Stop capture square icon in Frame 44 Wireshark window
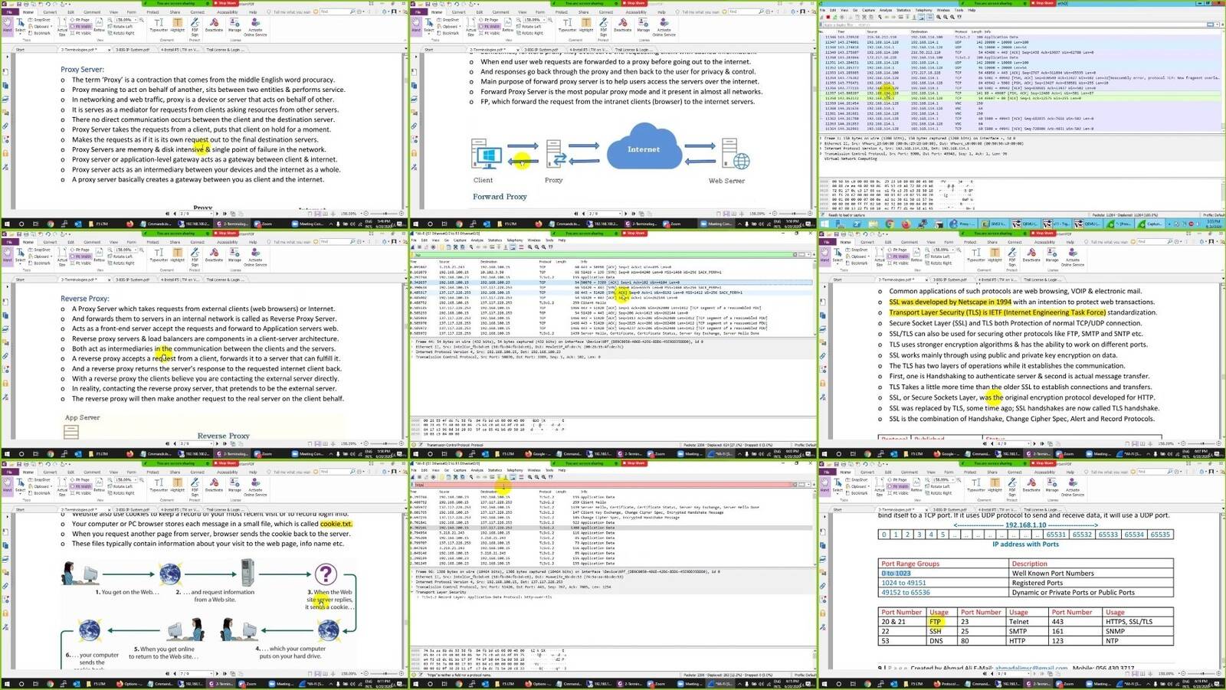 click(421, 247)
